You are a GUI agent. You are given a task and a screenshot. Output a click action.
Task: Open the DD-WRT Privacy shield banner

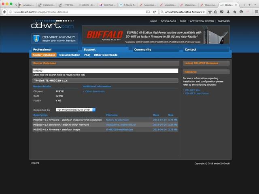[x=55, y=39]
